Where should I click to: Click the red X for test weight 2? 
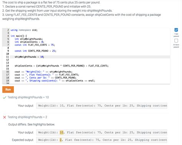[x=5, y=117]
